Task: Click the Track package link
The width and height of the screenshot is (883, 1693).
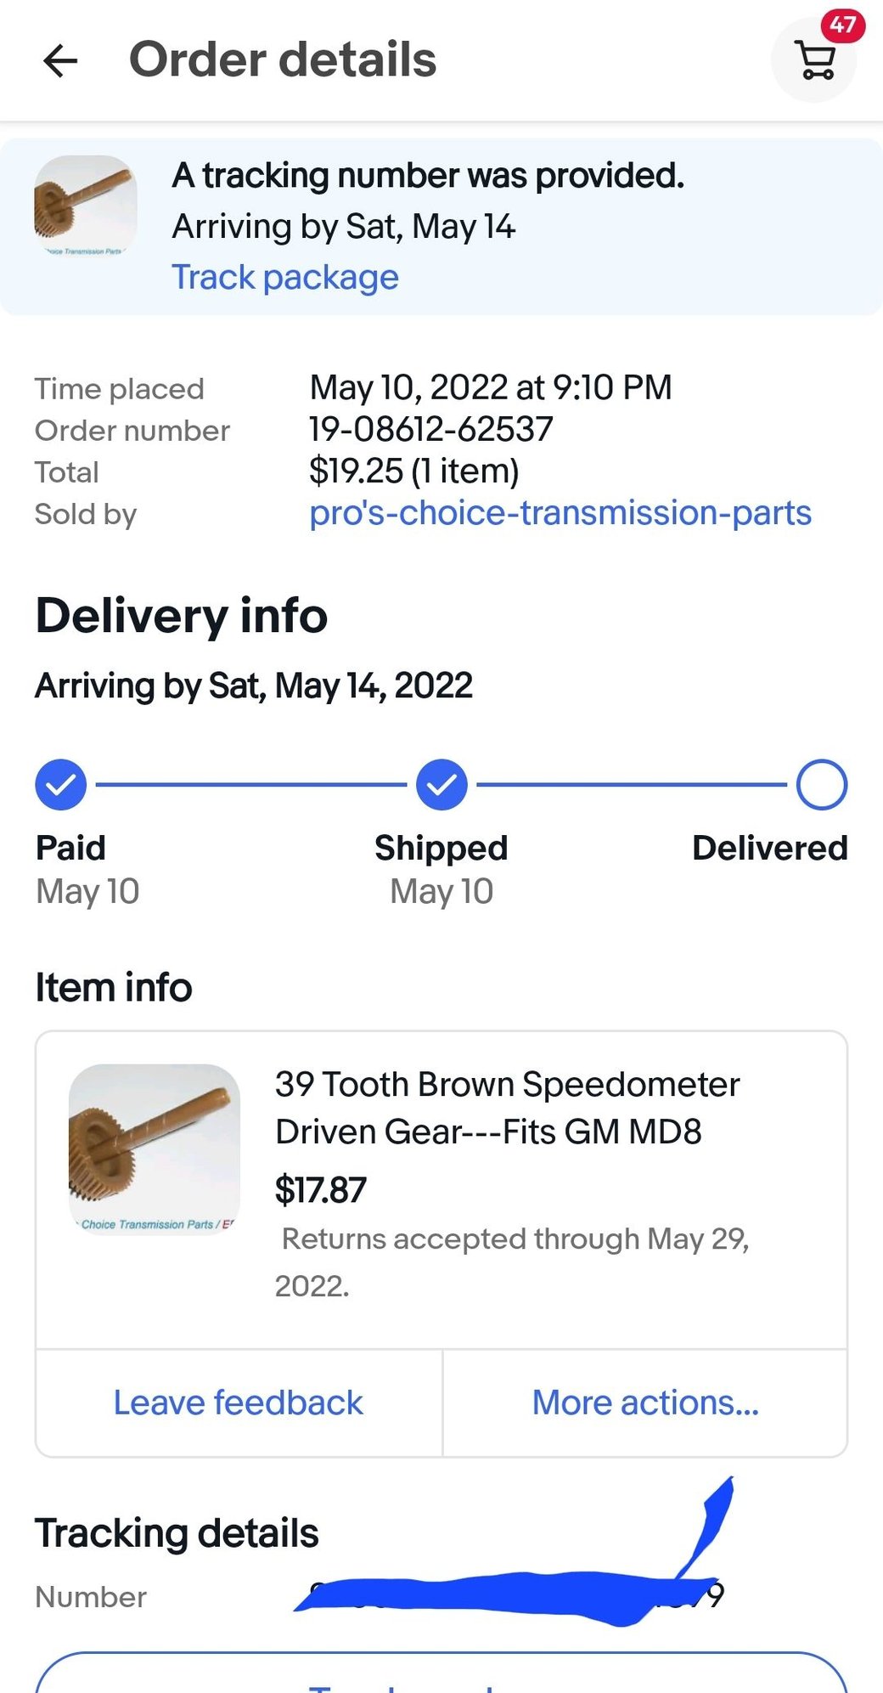Action: pos(285,278)
